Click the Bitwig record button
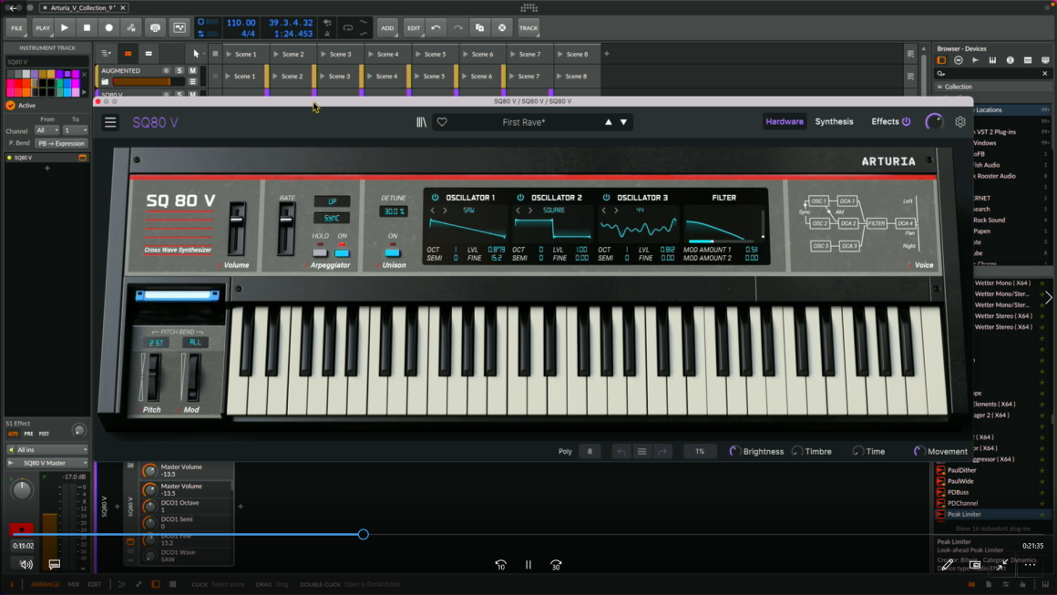 tap(109, 28)
